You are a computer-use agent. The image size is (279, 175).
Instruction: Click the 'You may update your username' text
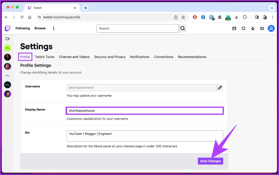89,95
